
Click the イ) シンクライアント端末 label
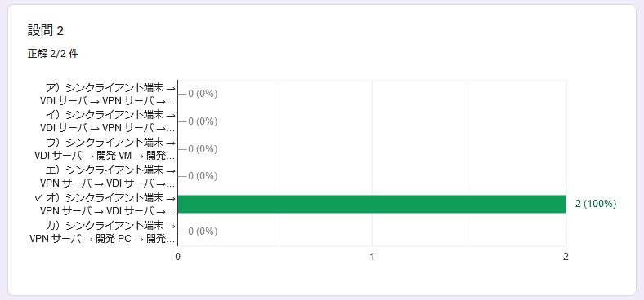[x=108, y=121]
